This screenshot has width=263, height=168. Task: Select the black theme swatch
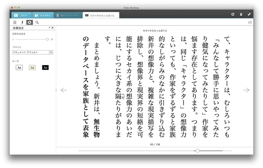pos(45,68)
